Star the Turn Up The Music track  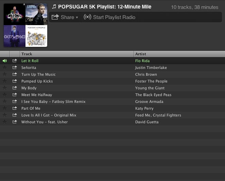(x=5, y=74)
